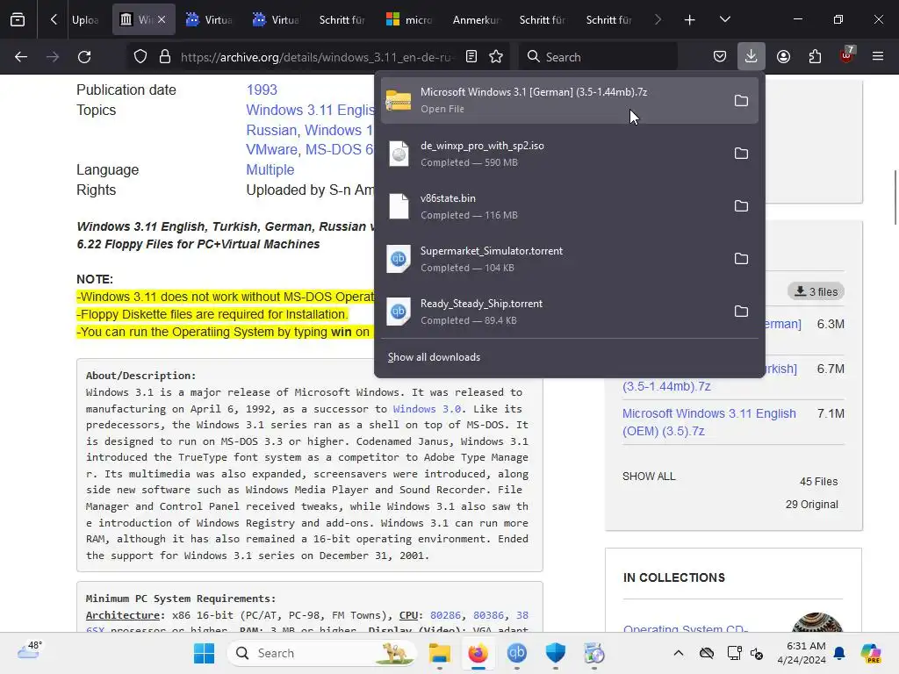Bookmark this page with the star
This screenshot has width=899, height=674.
(496, 57)
